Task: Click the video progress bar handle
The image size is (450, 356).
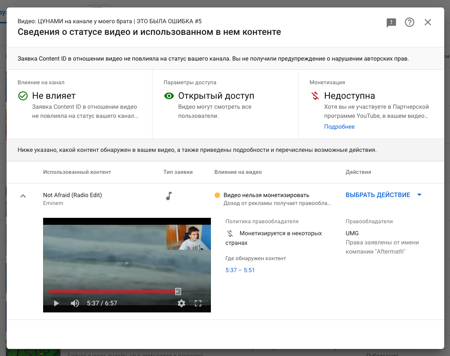Action: tap(178, 291)
